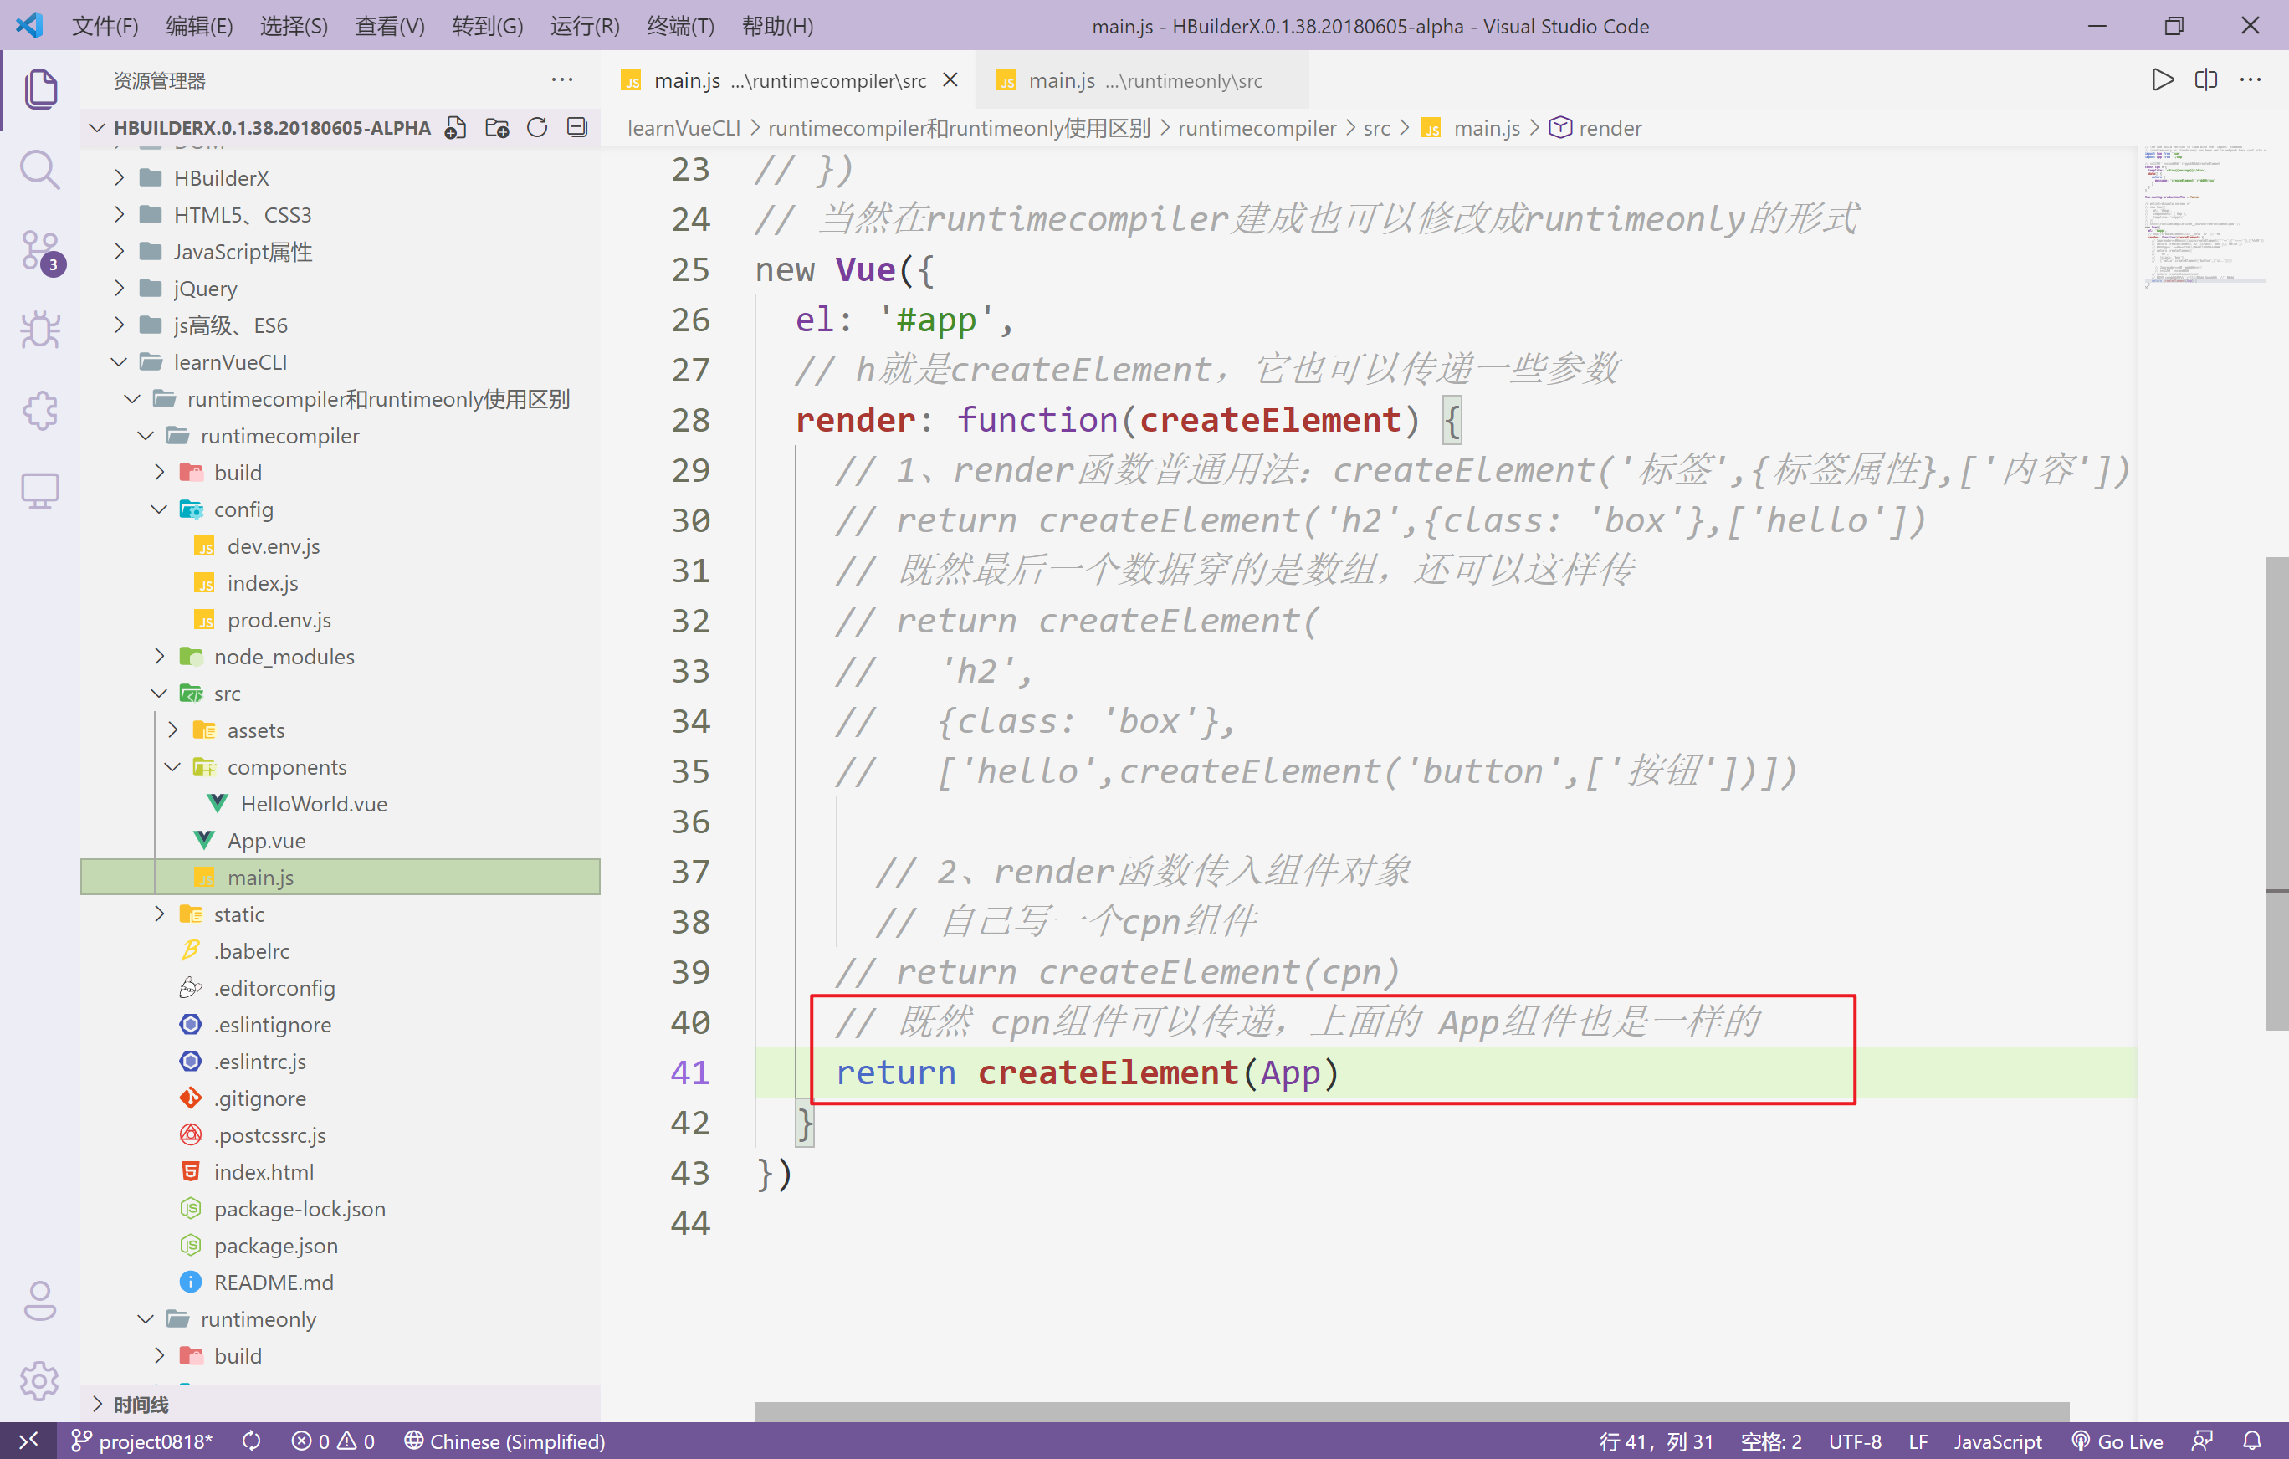Screen dimensions: 2289x1459
Task: Click the editor horizontal scrollbar
Action: tap(1411, 1410)
